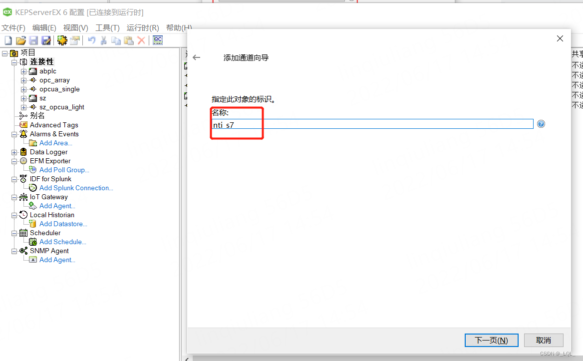Select the opcua_single channel
583x361 pixels.
(59, 89)
